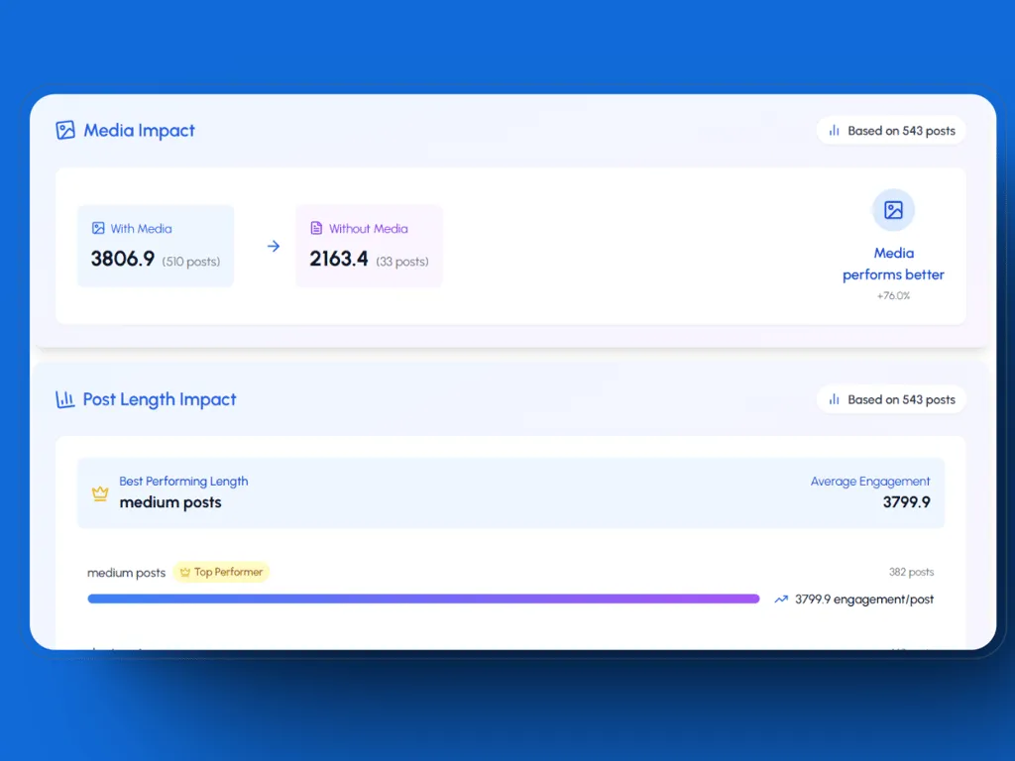Screen dimensions: 1015x761
Task: Click the Based on 543 posts badge
Action: [890, 130]
